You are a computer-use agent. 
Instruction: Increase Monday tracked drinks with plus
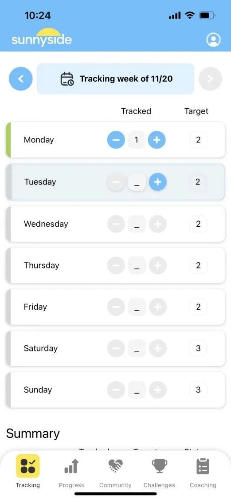point(157,140)
